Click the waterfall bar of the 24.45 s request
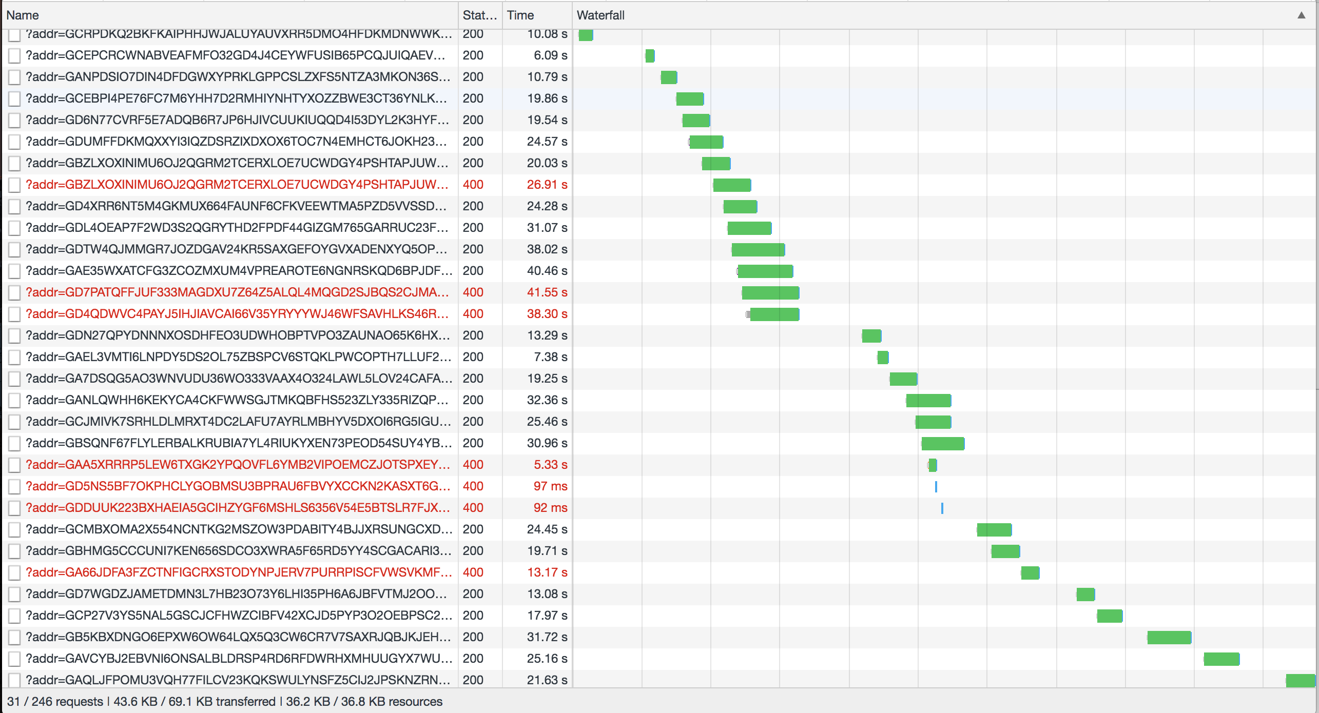 click(994, 530)
